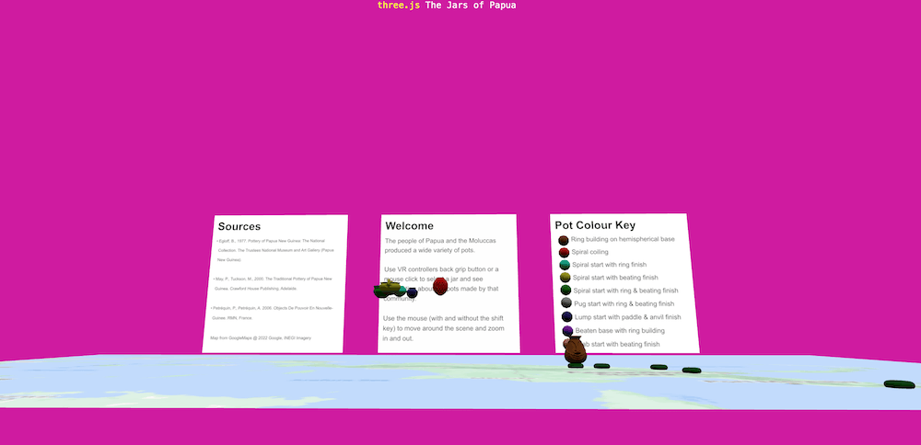Click the "Welcome" panel heading
Image resolution: width=921 pixels, height=445 pixels.
tap(410, 226)
